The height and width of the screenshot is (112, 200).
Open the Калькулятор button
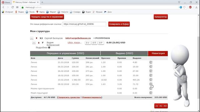pos(161,17)
